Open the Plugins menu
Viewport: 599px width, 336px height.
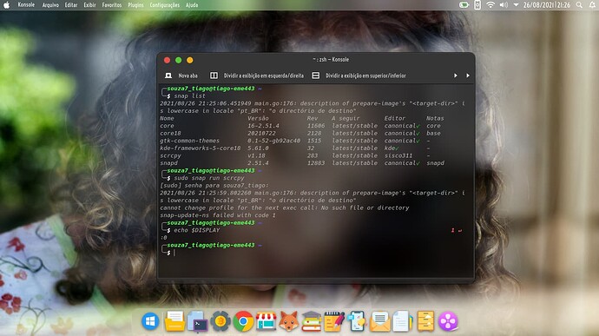(135, 5)
